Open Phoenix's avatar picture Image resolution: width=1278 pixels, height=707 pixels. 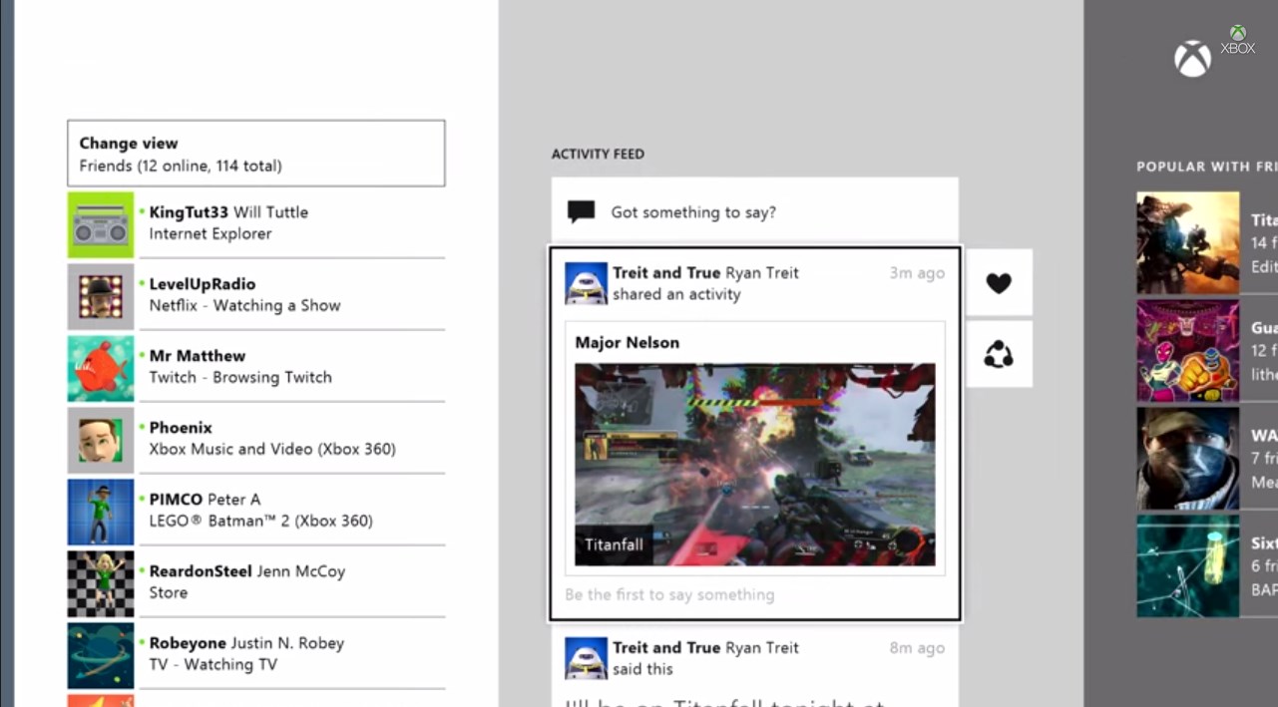[101, 440]
